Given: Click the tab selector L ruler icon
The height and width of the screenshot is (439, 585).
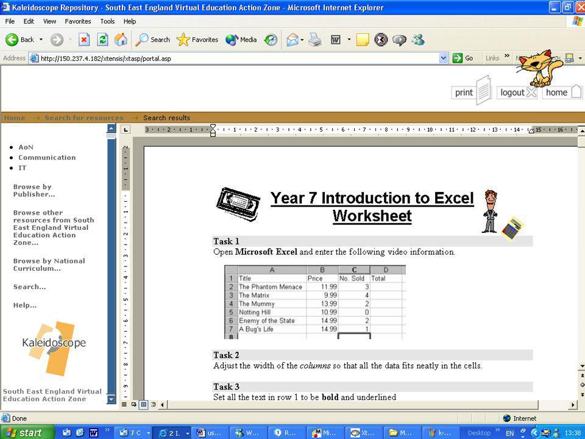Looking at the screenshot, I should pyautogui.click(x=126, y=130).
